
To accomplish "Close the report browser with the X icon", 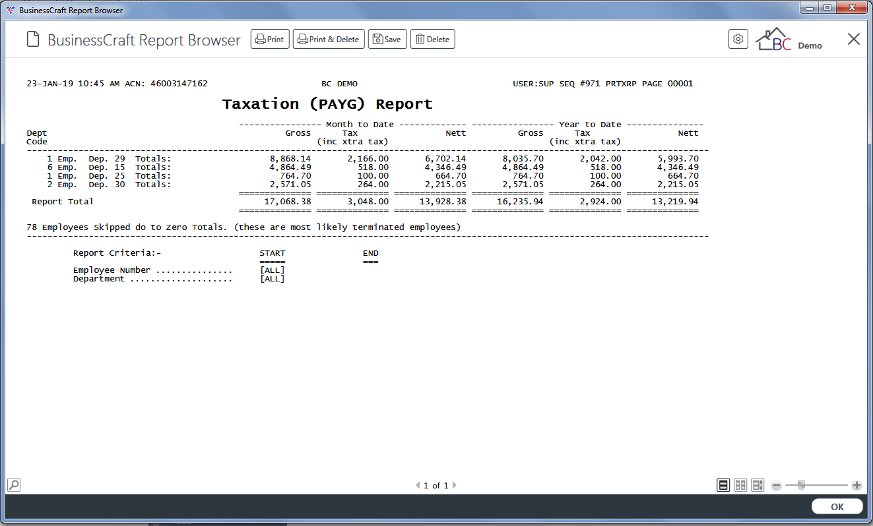I will (x=854, y=39).
